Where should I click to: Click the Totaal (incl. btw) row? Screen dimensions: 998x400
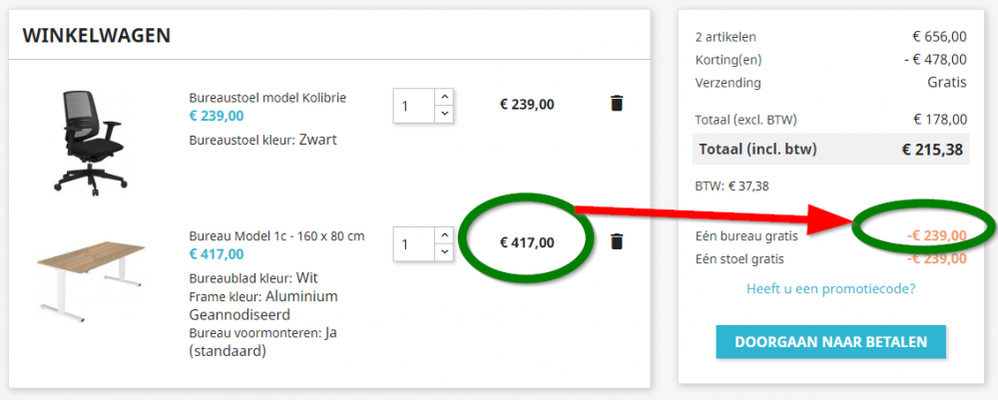tap(830, 150)
